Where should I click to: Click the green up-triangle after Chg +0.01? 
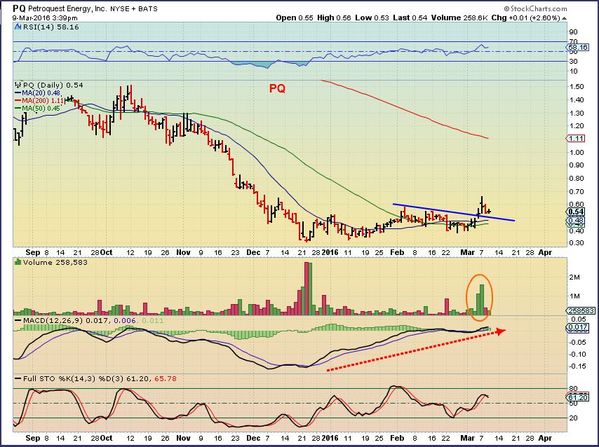pyautogui.click(x=564, y=18)
